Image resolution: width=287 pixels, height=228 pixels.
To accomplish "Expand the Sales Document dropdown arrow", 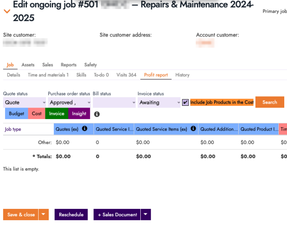I will 145,215.
